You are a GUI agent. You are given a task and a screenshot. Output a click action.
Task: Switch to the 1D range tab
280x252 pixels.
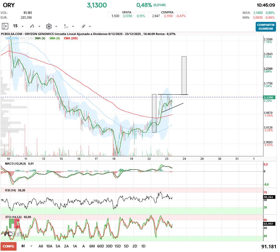tap(143, 246)
